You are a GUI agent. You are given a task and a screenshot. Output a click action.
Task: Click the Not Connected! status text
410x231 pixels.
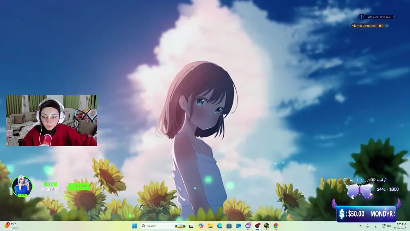pyautogui.click(x=367, y=26)
